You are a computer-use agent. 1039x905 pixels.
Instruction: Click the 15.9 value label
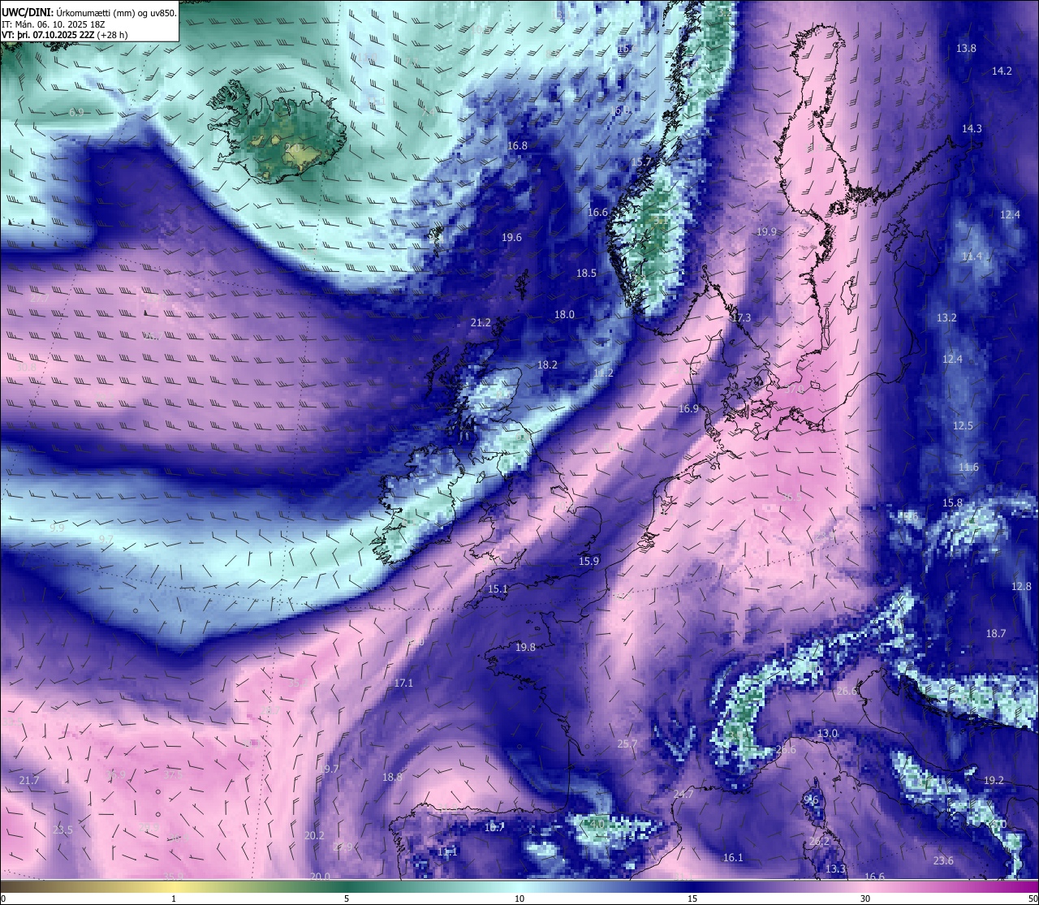click(x=588, y=562)
